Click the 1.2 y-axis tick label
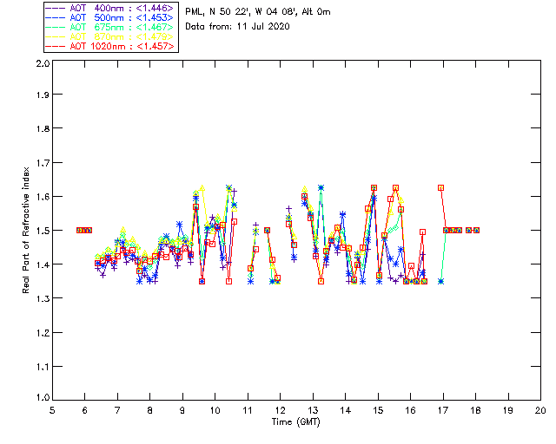This screenshot has height=444, width=556. pos(43,333)
